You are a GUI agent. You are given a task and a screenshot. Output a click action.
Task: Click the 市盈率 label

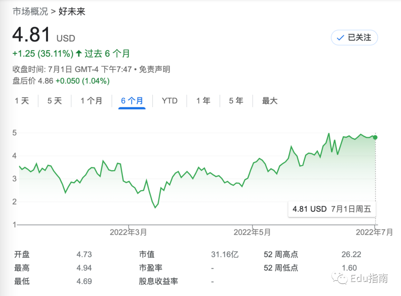point(151,268)
